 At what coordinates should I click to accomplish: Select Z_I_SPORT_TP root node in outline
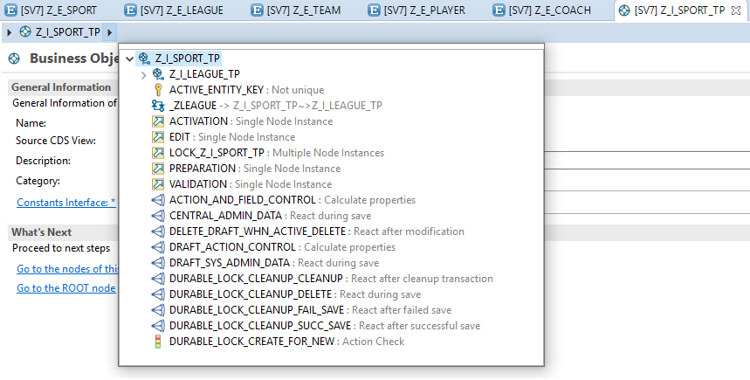pos(188,59)
